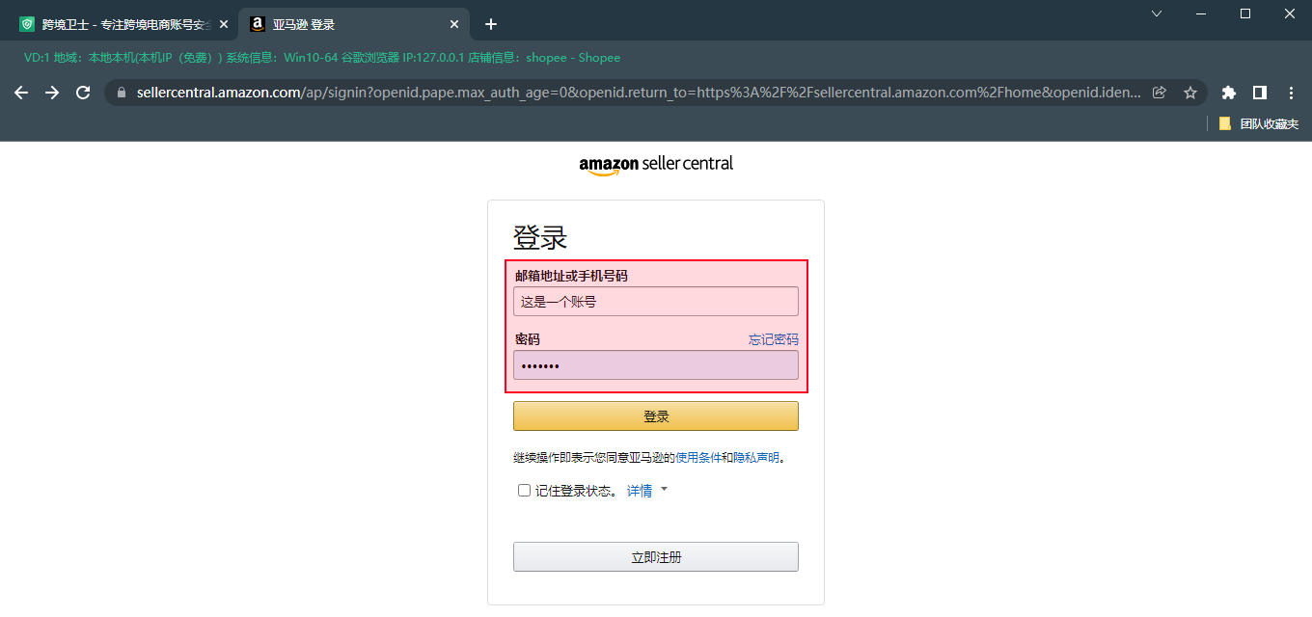
Task: Click the 密码 password field
Action: coord(656,365)
